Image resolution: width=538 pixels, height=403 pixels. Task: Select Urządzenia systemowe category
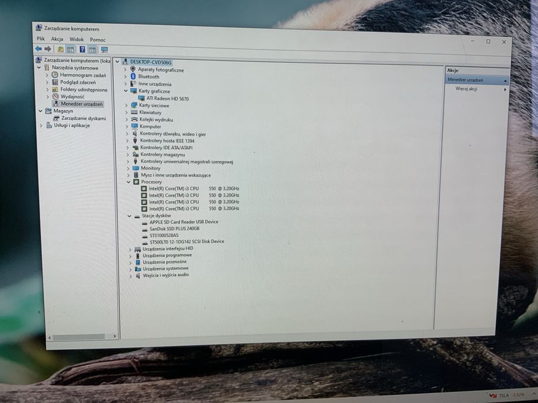pyautogui.click(x=165, y=268)
